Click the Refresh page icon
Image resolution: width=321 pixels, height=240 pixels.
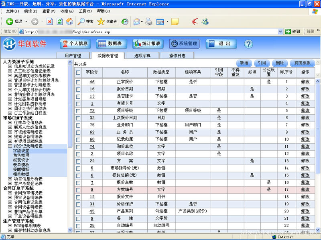pyautogui.click(x=59, y=22)
